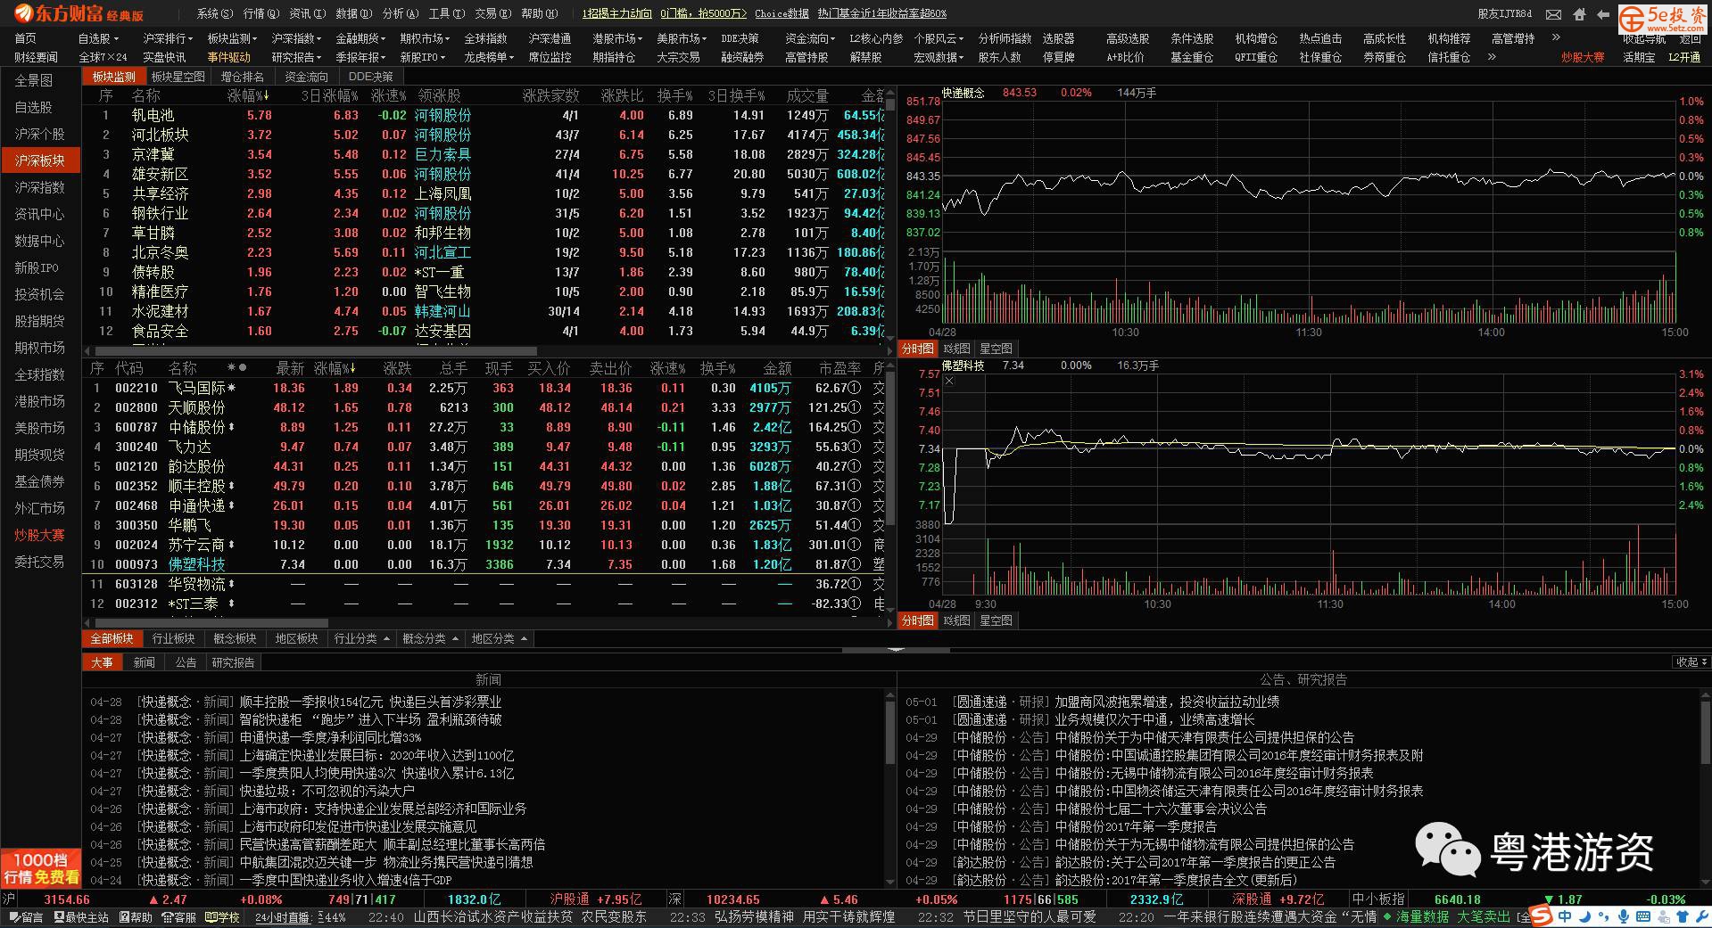Click 24小时直播 live feed link
Viewport: 1712px width, 928px height.
(282, 917)
